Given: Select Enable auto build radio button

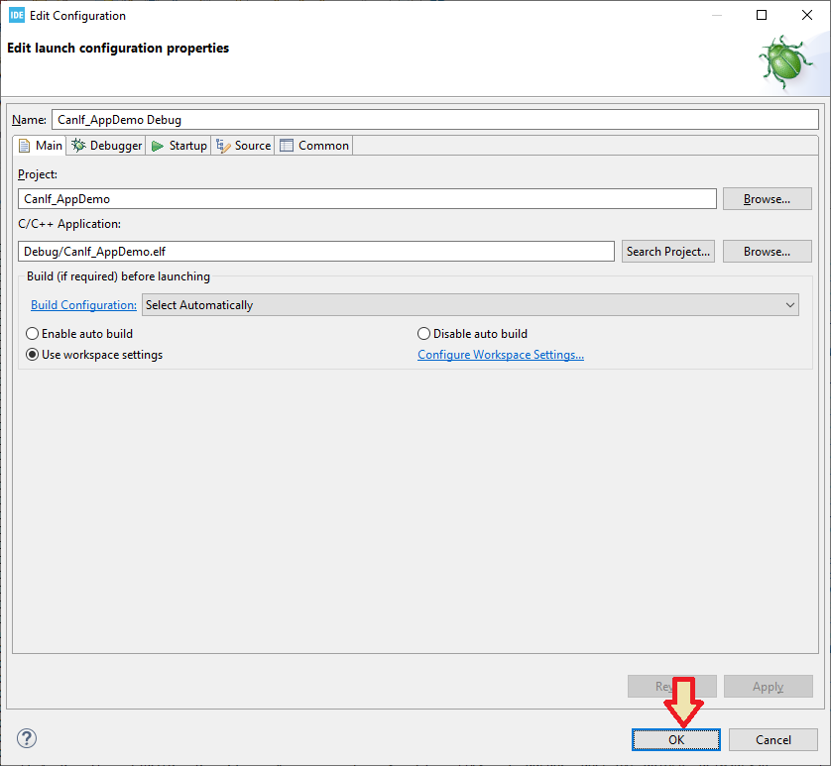Looking at the screenshot, I should (79, 334).
